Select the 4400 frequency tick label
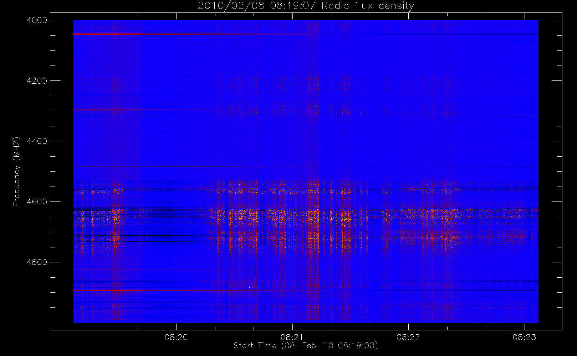The image size is (577, 356). coord(37,141)
